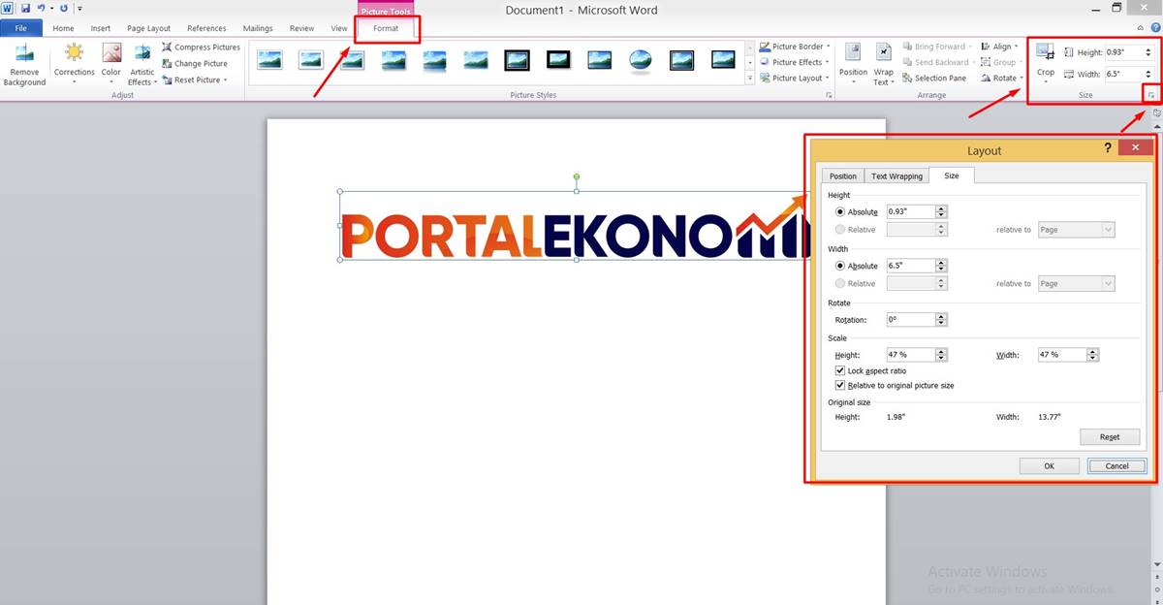The width and height of the screenshot is (1163, 605).
Task: Open the Color adjustment gallery
Action: click(111, 64)
